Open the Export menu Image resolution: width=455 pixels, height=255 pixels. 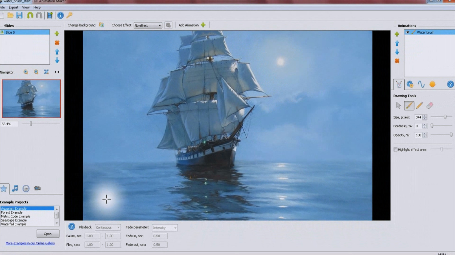(x=13, y=7)
